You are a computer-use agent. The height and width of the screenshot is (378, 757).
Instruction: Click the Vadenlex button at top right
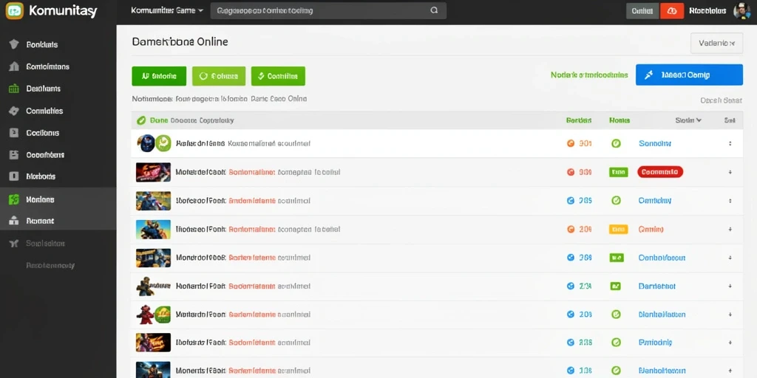coord(716,43)
